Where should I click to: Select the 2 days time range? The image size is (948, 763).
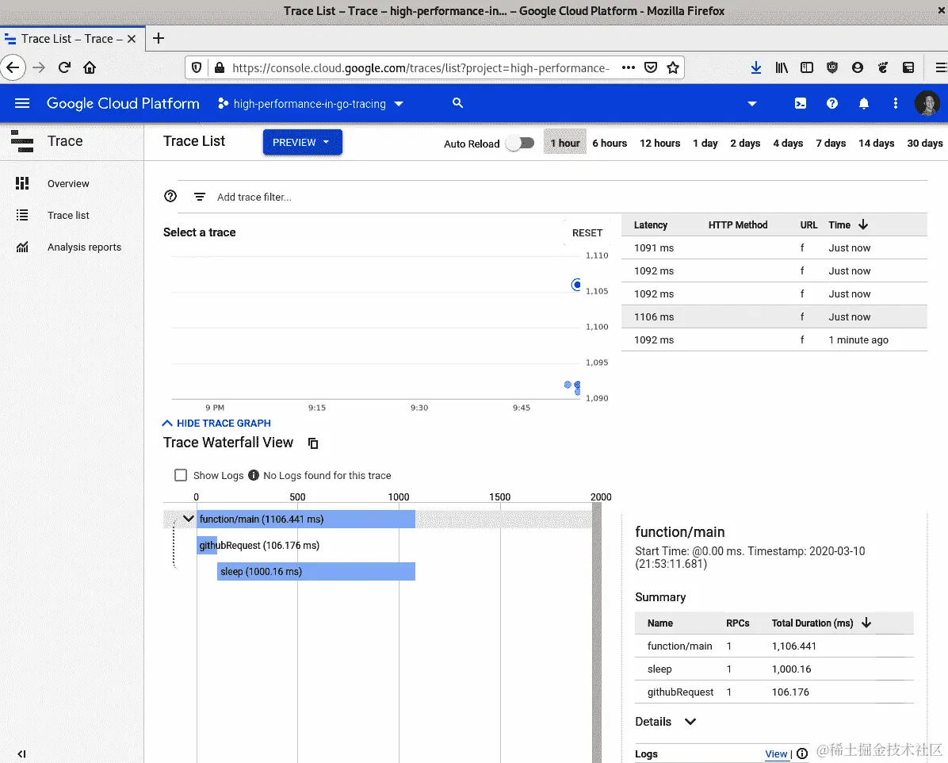[x=745, y=144]
